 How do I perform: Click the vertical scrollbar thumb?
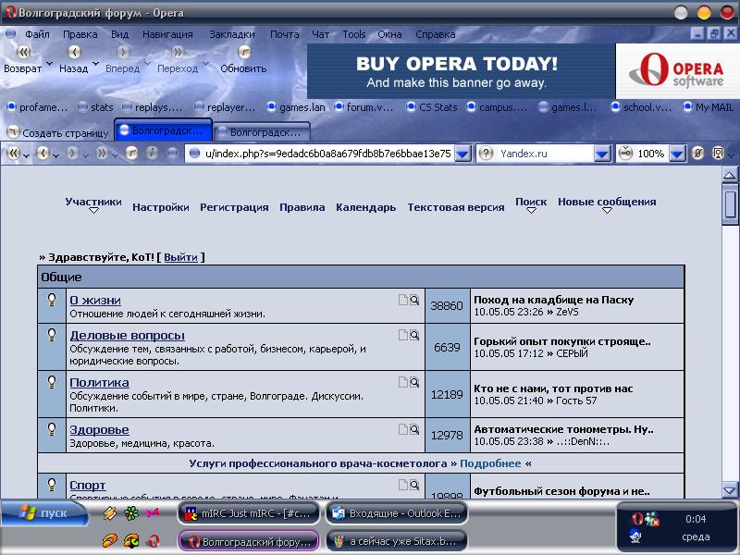tap(731, 203)
